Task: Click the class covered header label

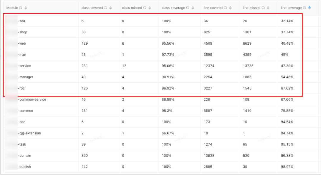Action: [x=92, y=8]
